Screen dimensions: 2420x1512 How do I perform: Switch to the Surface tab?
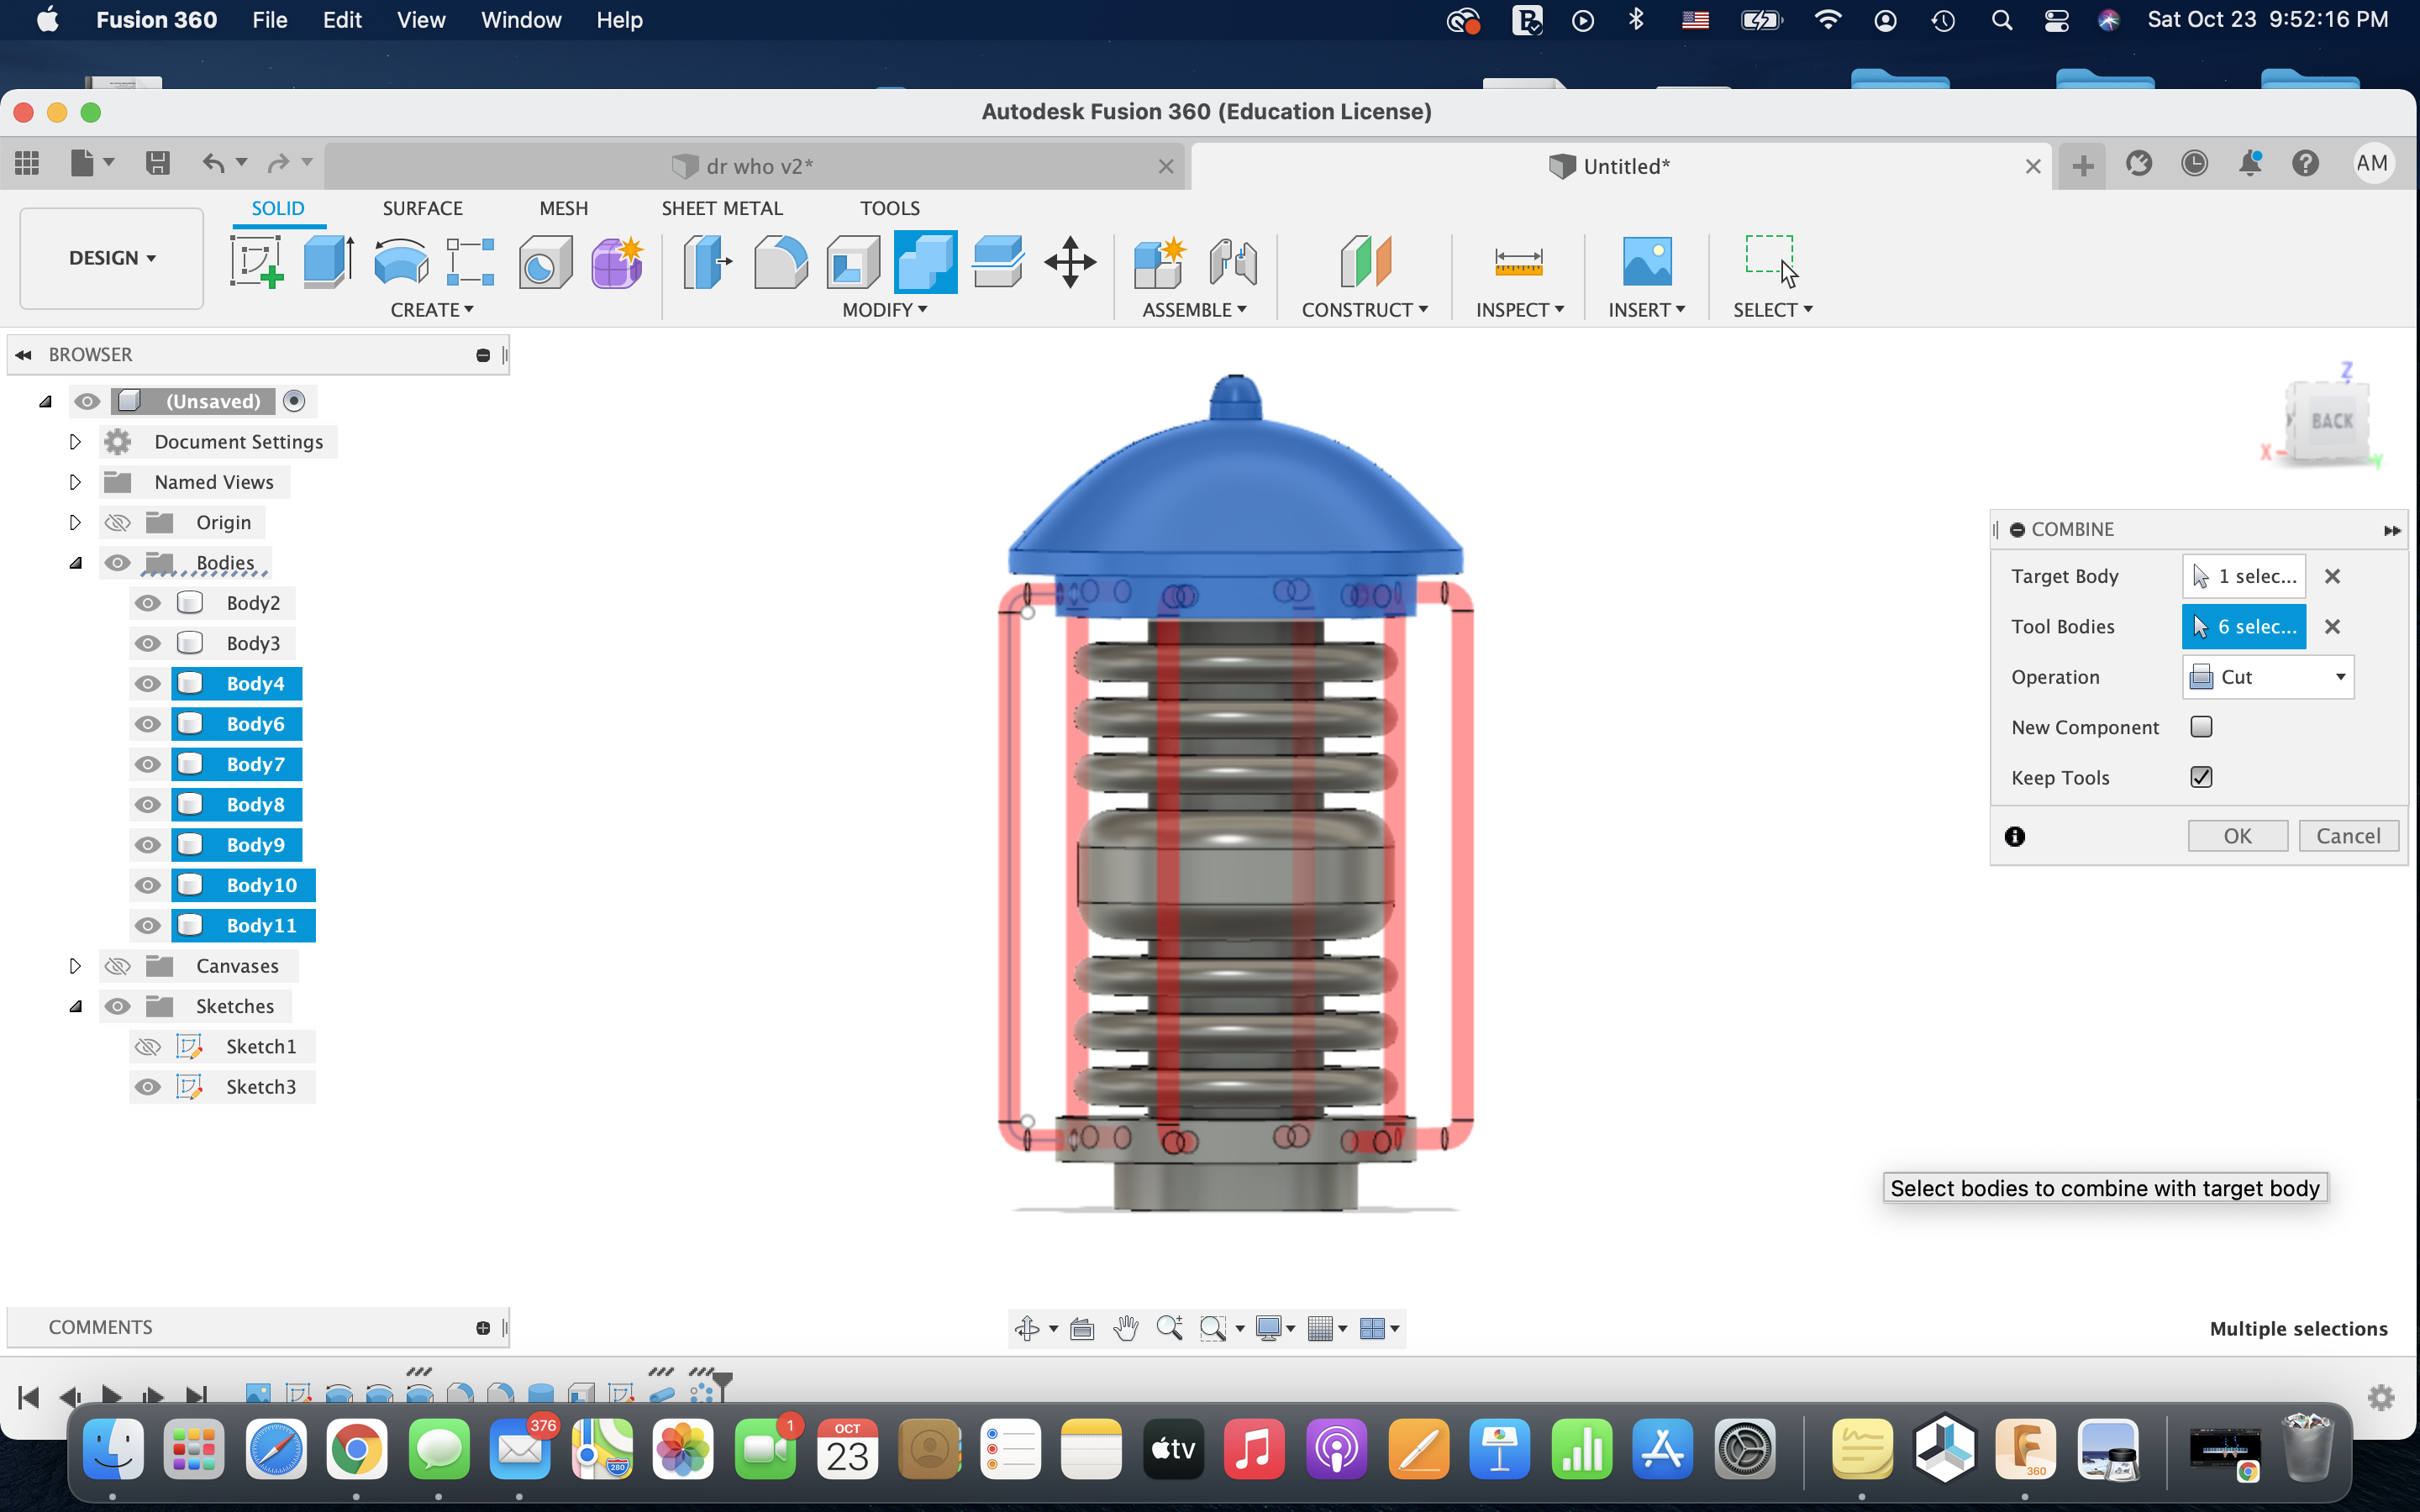coord(422,207)
